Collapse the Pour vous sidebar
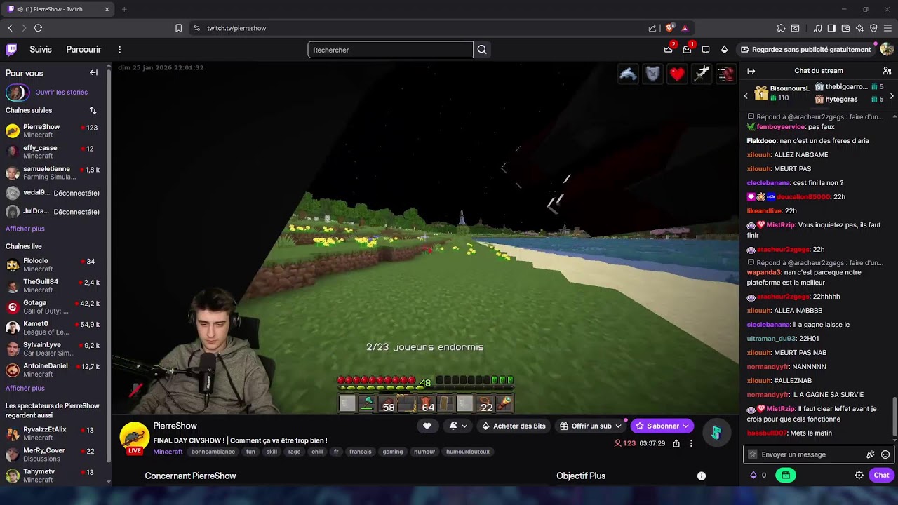 (x=93, y=73)
